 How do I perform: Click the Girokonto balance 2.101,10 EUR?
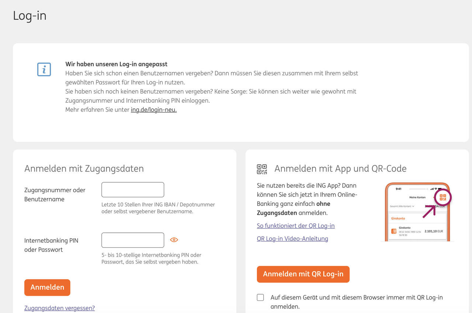[x=433, y=231]
